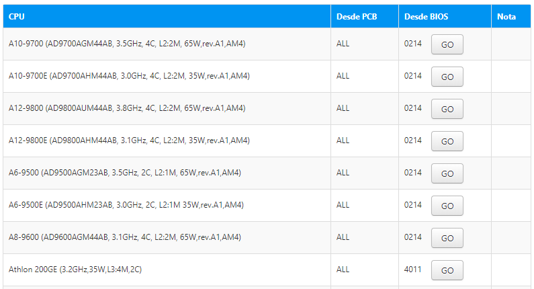534x289 pixels.
Task: Click GO button for A10-9700E row
Action: pyautogui.click(x=447, y=77)
